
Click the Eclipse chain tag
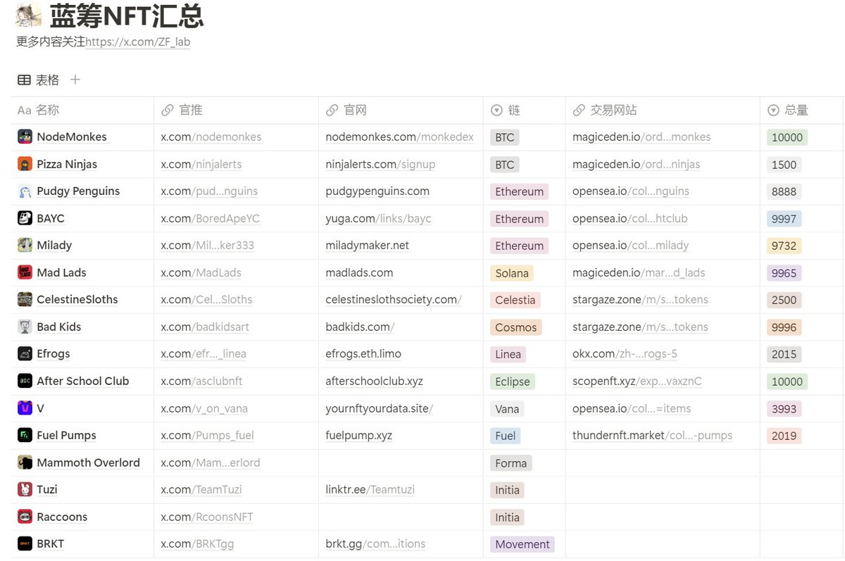pos(513,382)
